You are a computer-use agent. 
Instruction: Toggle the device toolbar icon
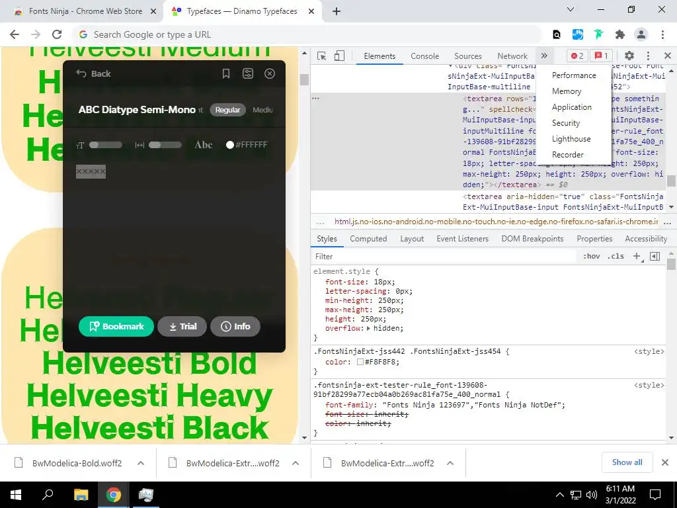[x=340, y=56]
